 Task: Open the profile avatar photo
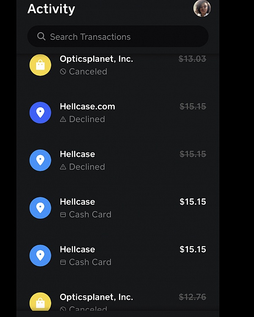click(x=202, y=8)
